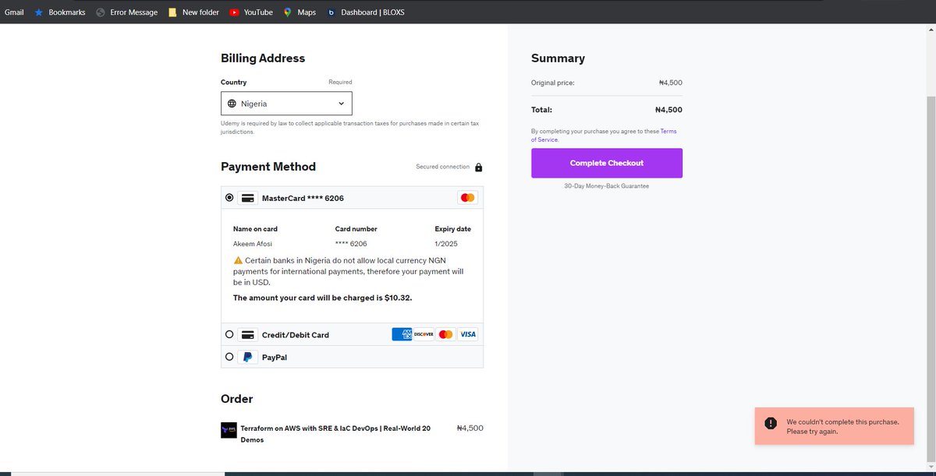Click the Original price ₦4,500 amount
Viewport: 936px width, 476px height.
coord(671,83)
